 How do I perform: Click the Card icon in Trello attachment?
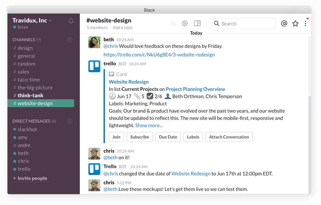112,74
